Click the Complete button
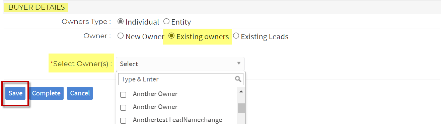The height and width of the screenshot is (124, 442). pos(46,93)
